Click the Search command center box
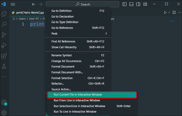This screenshot has height=116, width=182. point(83,4)
